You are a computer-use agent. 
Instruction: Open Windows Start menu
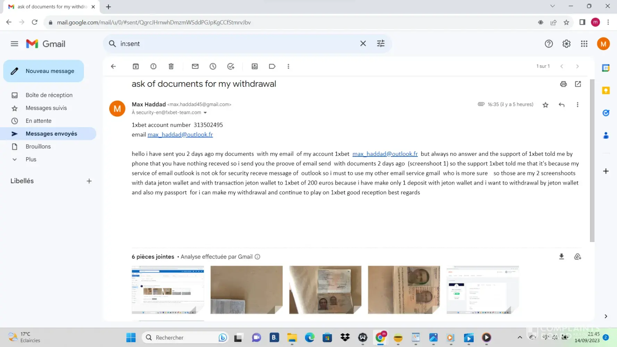coord(131,337)
